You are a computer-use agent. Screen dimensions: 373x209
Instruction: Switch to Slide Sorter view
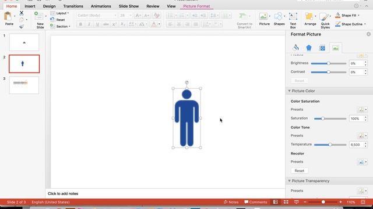(x=286, y=202)
